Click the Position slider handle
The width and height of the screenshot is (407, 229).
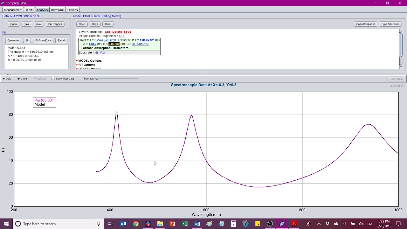coord(97,79)
